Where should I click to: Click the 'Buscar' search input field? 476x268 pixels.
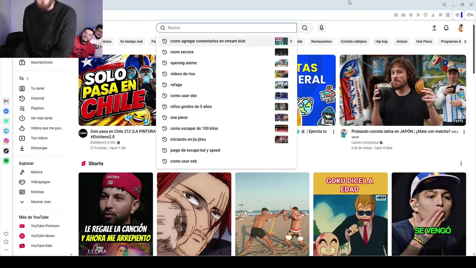pos(226,28)
